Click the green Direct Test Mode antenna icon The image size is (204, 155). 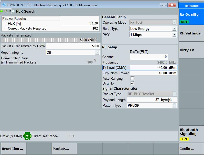point(27,136)
